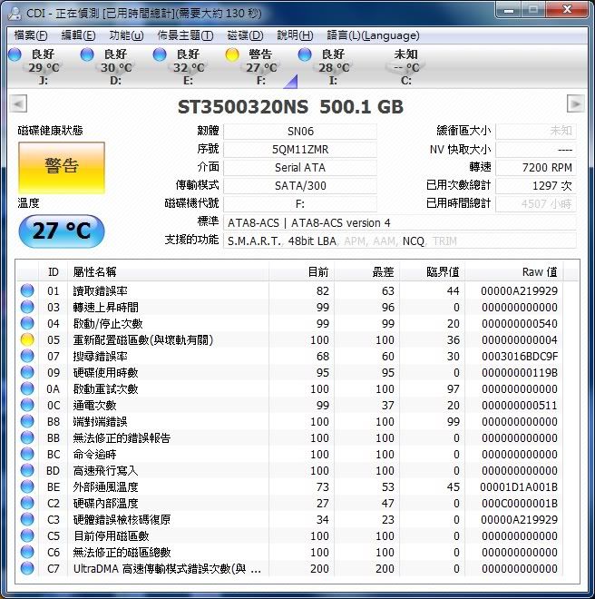Select the 硬體錯誤檢核碼復原 attribute name
The image size is (595, 599).
122,519
